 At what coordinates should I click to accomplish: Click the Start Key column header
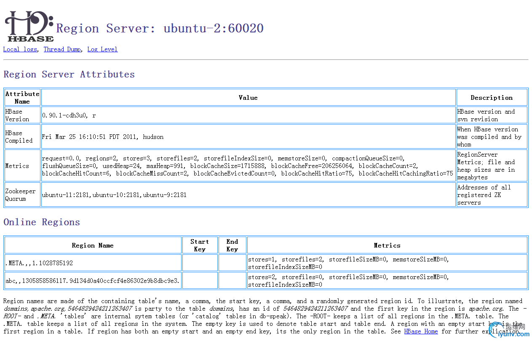pos(200,245)
